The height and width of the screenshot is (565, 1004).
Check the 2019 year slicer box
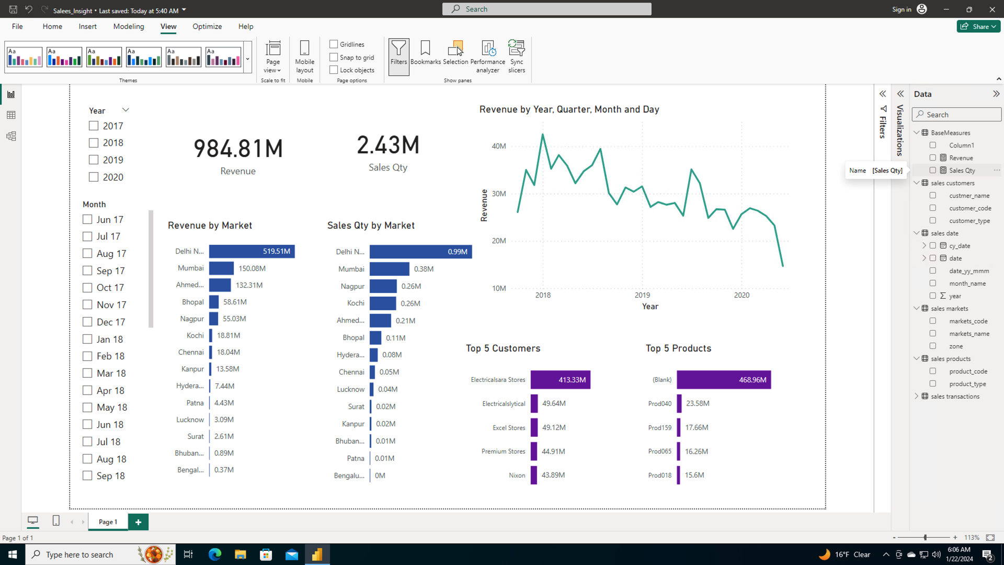click(94, 160)
